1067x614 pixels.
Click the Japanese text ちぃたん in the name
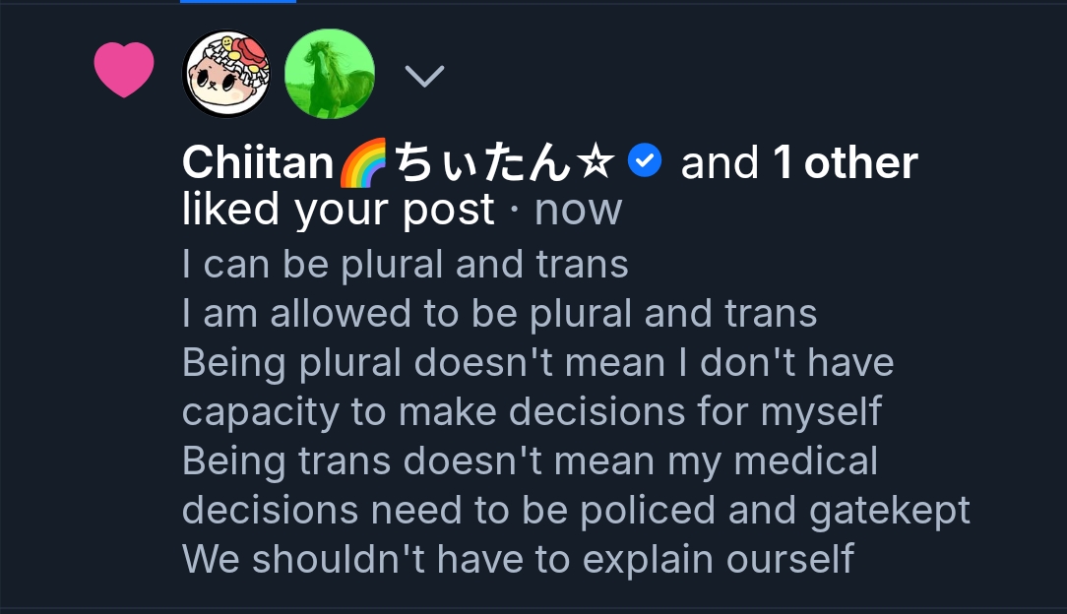coord(482,163)
